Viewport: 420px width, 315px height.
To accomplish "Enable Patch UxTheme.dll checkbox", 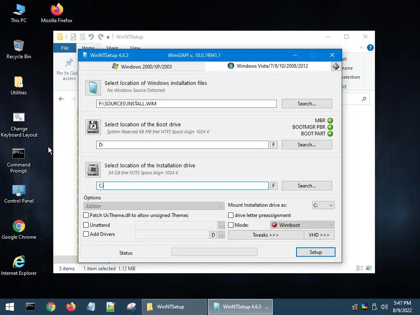I will pyautogui.click(x=86, y=215).
